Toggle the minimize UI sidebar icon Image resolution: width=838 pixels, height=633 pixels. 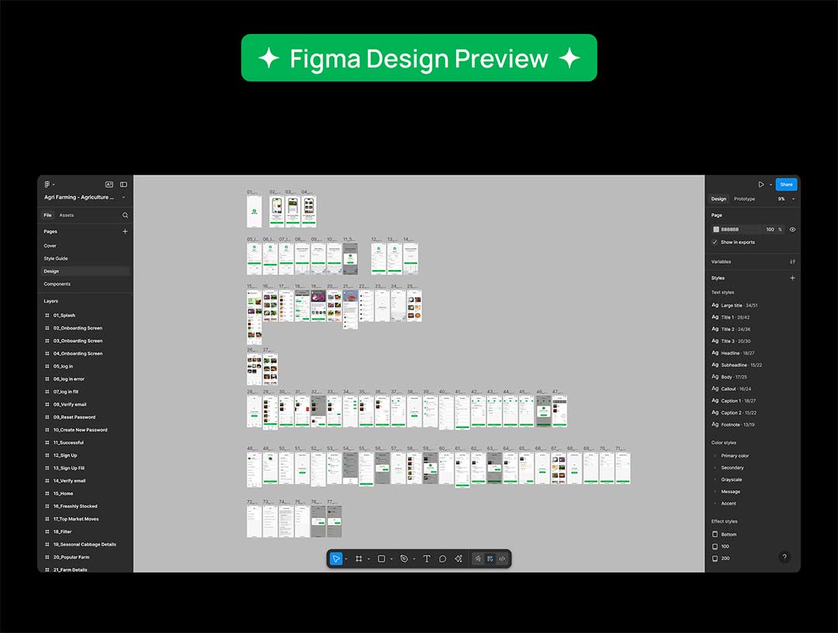click(123, 185)
